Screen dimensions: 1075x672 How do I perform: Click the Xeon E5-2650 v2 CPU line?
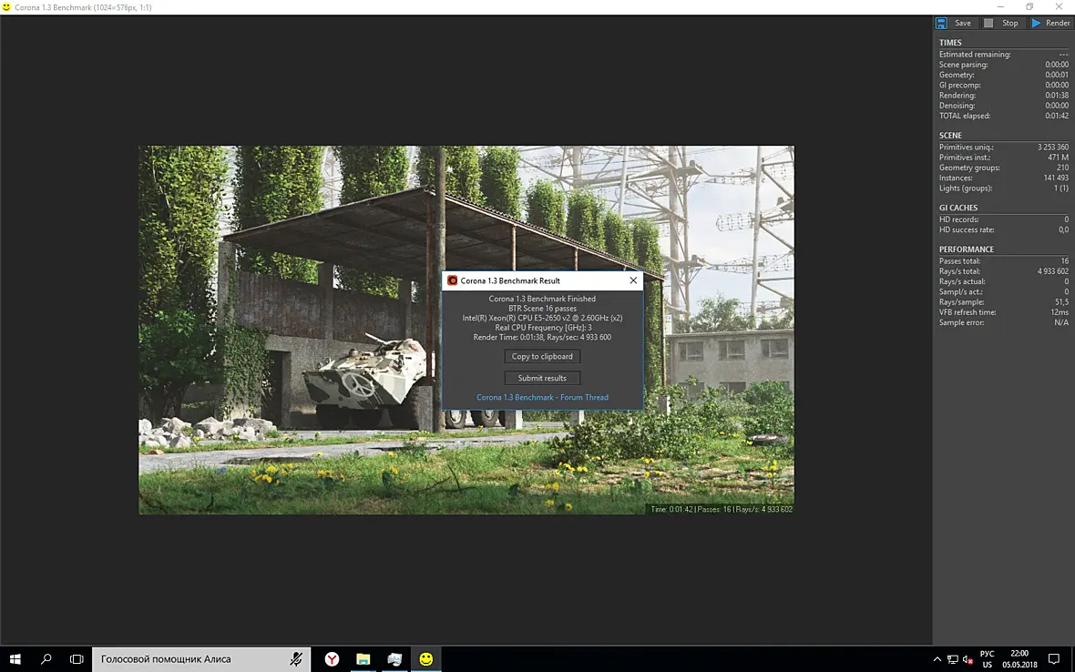coord(542,318)
